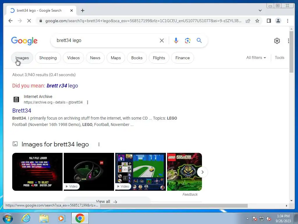Launch Internet Explorer from taskbar
This screenshot has height=224, width=298.
tap(26, 218)
